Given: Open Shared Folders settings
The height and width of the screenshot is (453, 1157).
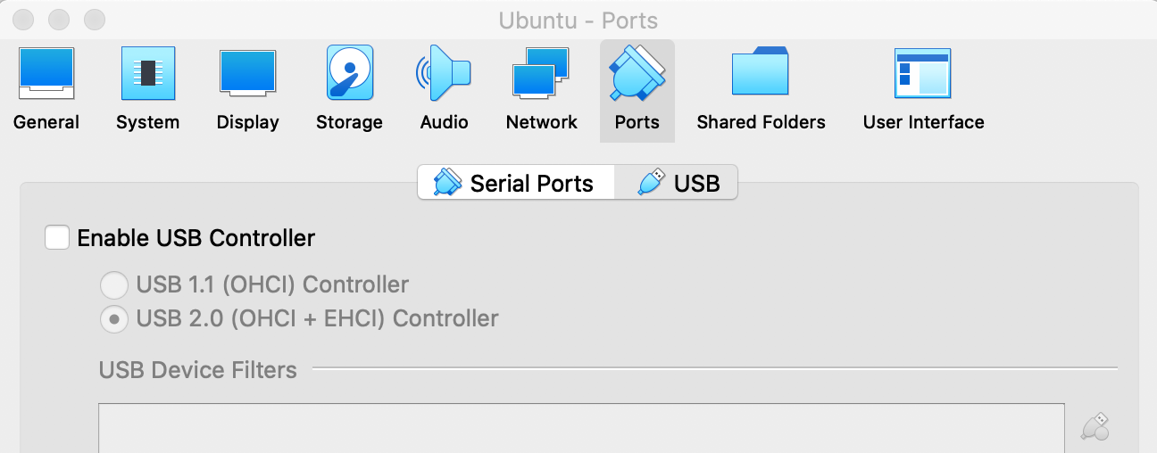Looking at the screenshot, I should (761, 89).
